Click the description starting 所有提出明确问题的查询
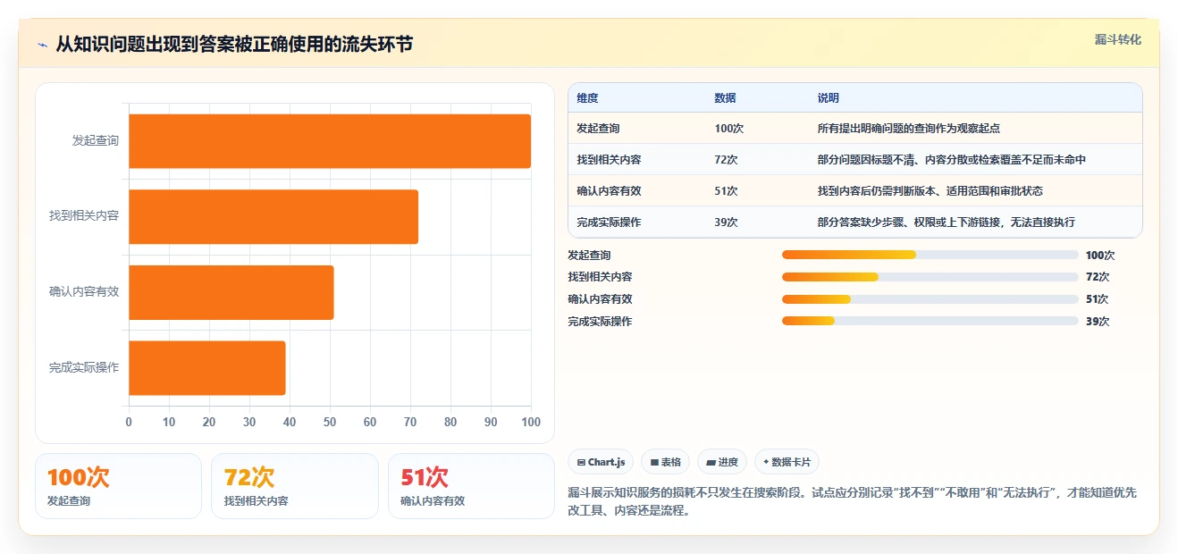This screenshot has height=554, width=1178. click(x=909, y=129)
